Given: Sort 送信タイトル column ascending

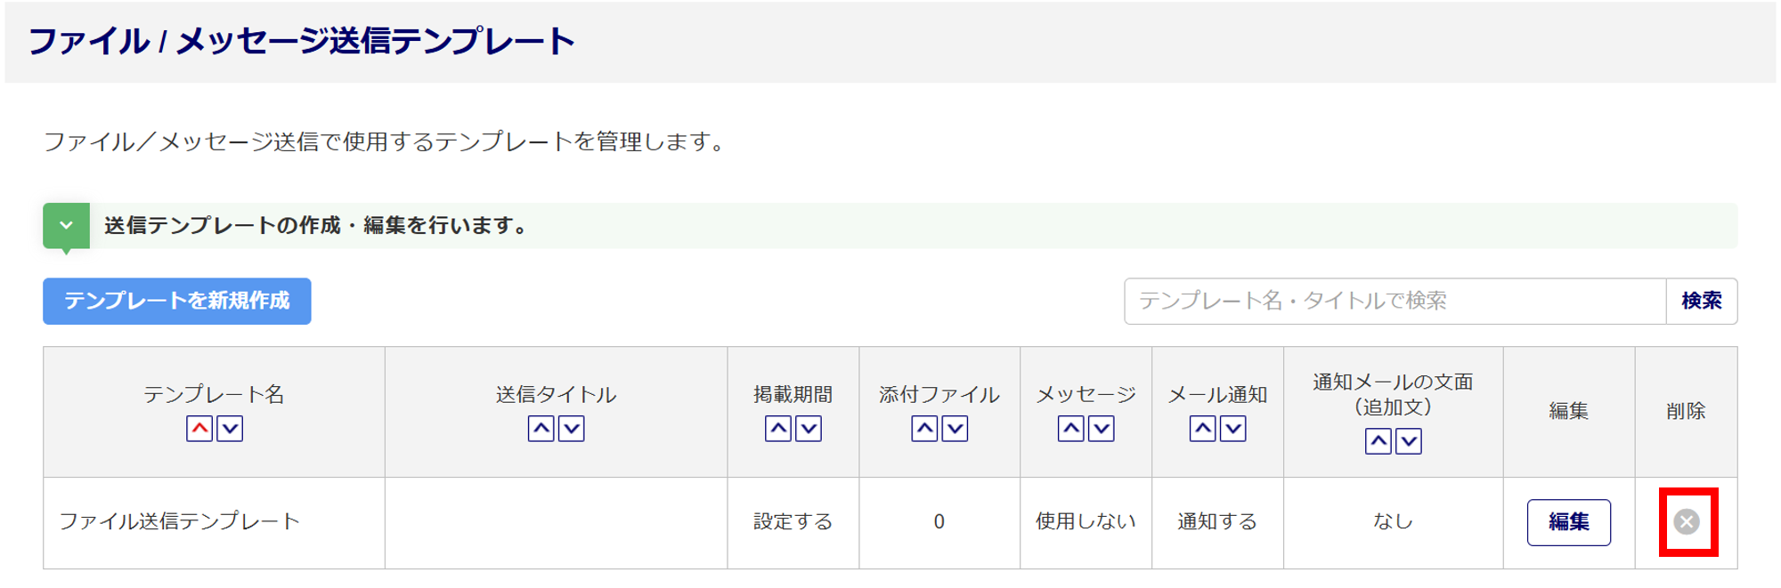Looking at the screenshot, I should tap(541, 429).
